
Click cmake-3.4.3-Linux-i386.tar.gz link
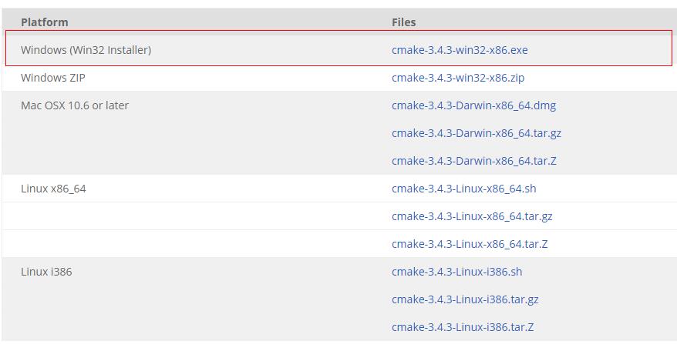(x=465, y=299)
